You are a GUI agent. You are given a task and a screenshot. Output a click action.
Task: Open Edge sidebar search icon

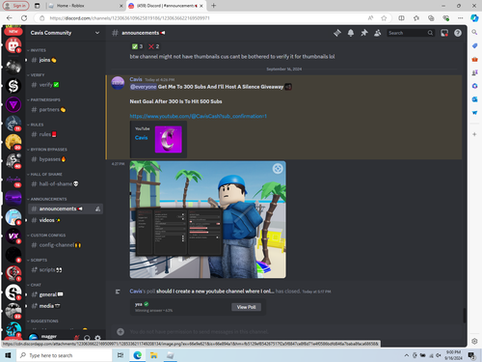474,32
